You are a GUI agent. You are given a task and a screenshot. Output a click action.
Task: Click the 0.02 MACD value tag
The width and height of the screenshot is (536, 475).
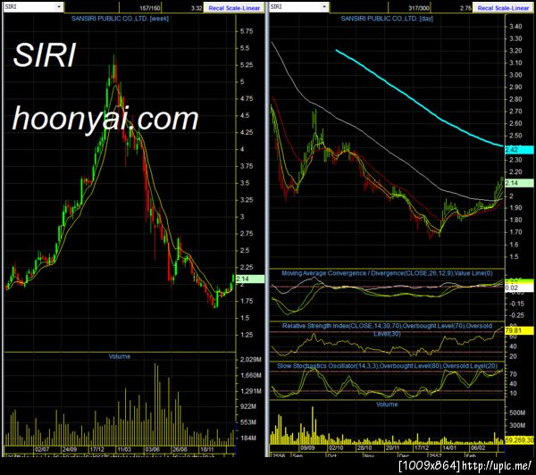point(519,287)
